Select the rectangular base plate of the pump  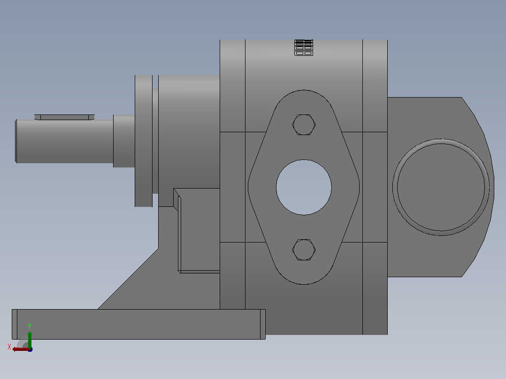click(x=139, y=324)
